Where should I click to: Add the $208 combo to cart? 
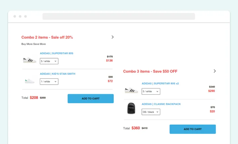91,98
